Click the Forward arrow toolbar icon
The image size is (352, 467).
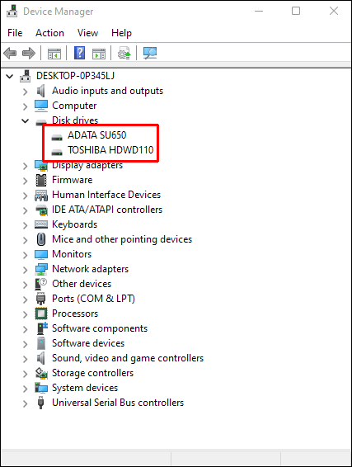(29, 54)
